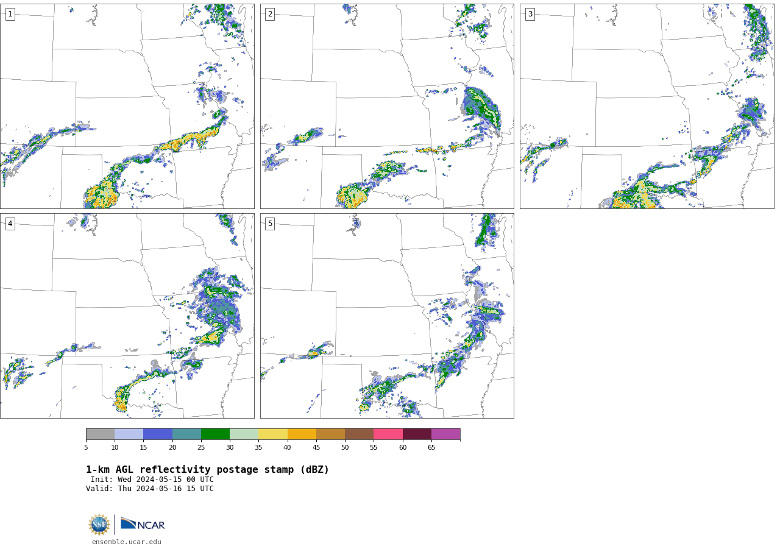Click the purple 65+ dBZ swatch

coord(445,434)
